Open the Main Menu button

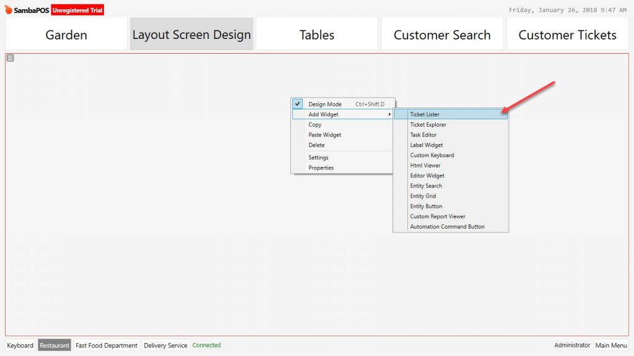click(611, 345)
